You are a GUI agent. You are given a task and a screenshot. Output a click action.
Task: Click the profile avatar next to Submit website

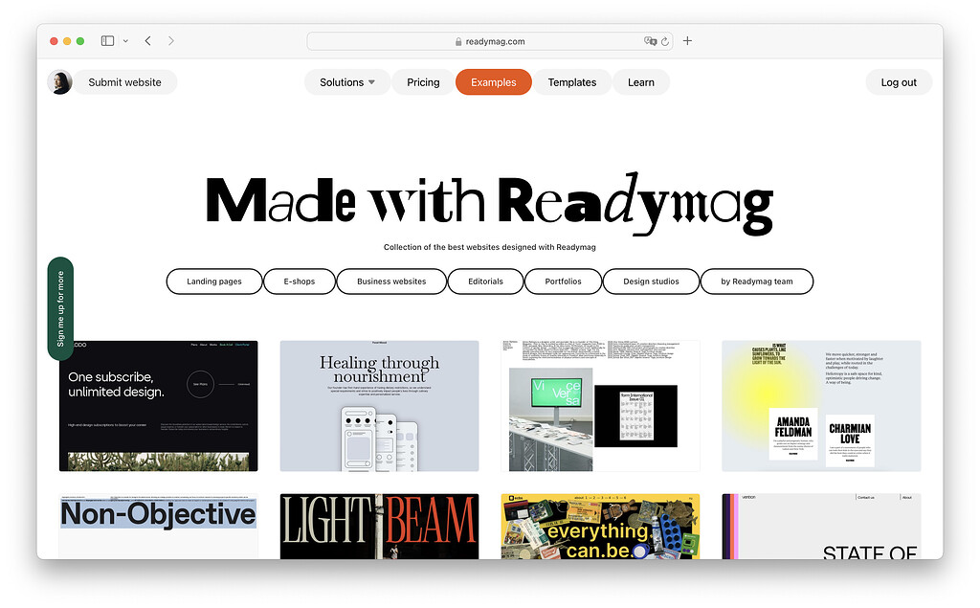59,82
